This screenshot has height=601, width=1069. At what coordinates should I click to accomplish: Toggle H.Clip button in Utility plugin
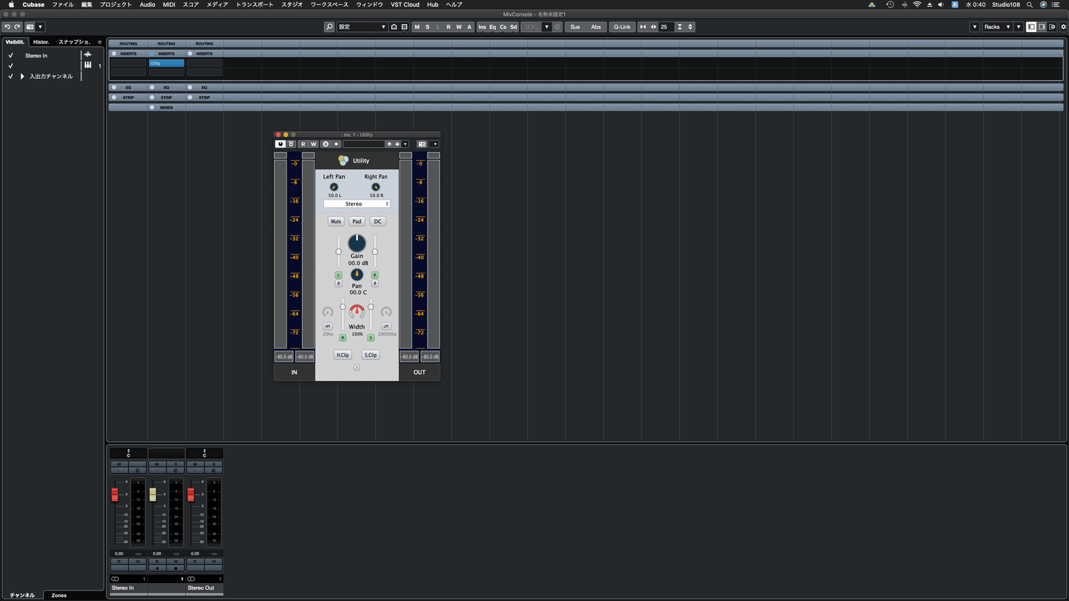coord(343,355)
